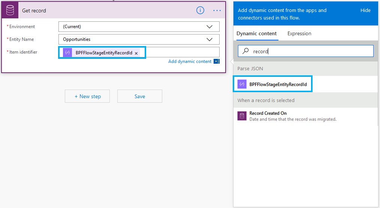Viewport: 380px width, 208px height.
Task: Click the Add dynamic content link
Action: 190,61
